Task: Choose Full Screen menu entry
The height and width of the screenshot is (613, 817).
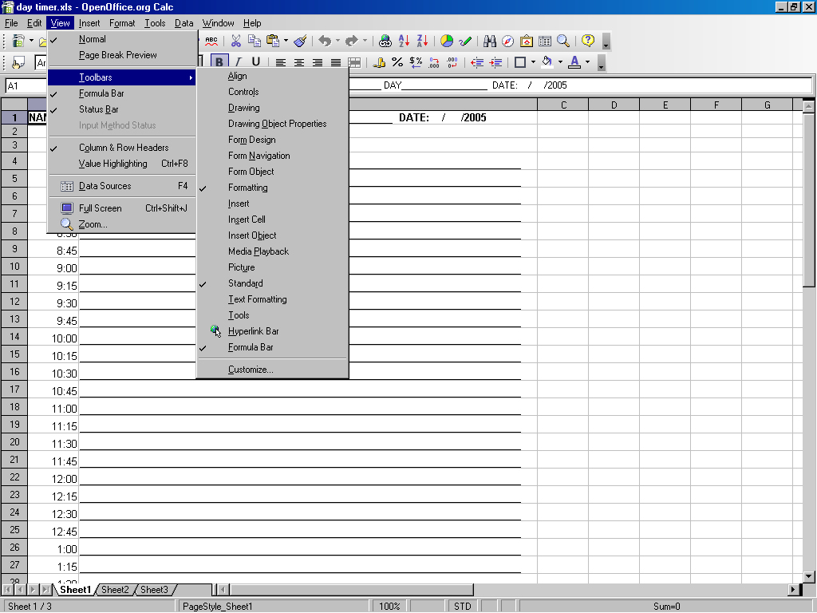Action: 121,208
